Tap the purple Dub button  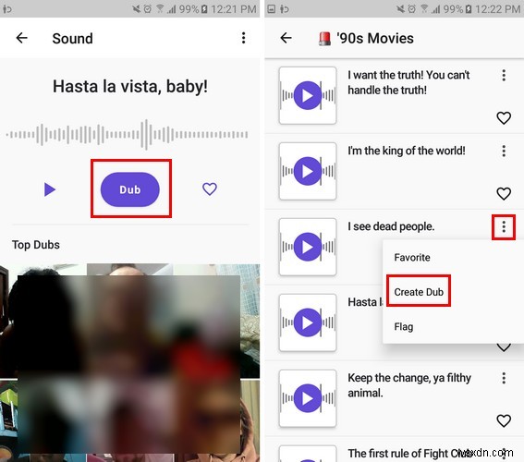130,189
